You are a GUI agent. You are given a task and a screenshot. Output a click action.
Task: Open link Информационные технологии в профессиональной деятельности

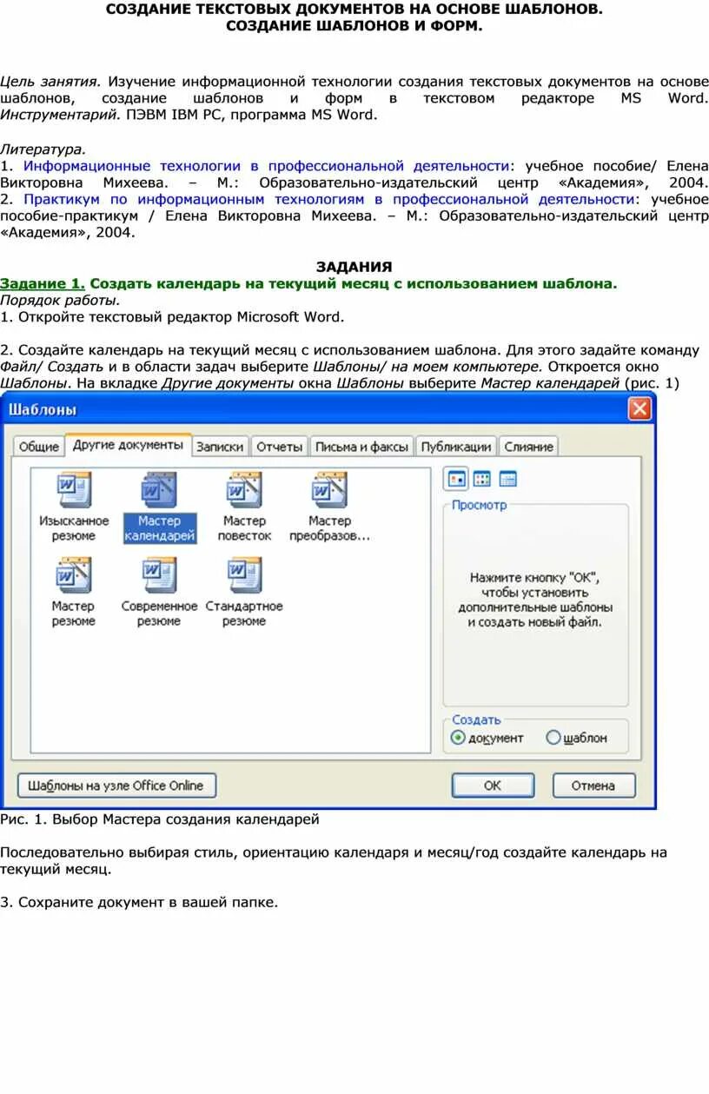point(267,165)
